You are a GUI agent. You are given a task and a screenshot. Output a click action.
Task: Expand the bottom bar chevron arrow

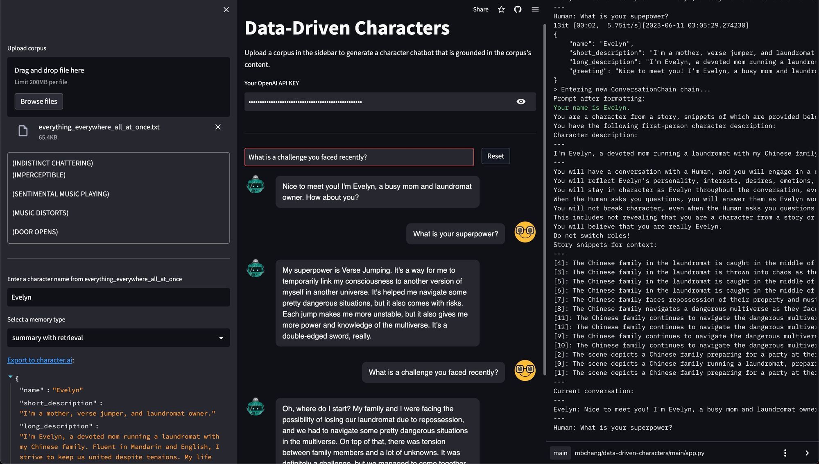[807, 453]
